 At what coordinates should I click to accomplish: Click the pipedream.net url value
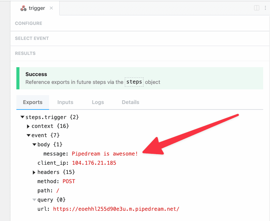pos(116,209)
